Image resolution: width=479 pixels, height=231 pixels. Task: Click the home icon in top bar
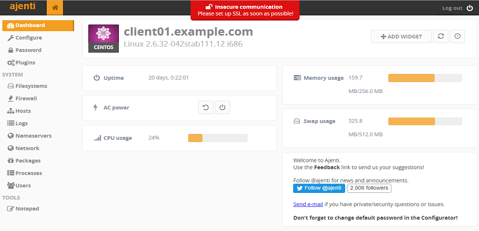tap(55, 8)
